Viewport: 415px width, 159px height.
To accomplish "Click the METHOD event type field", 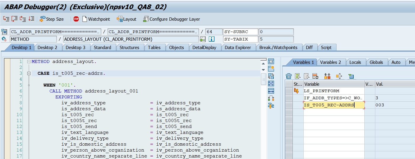I will pos(33,39).
